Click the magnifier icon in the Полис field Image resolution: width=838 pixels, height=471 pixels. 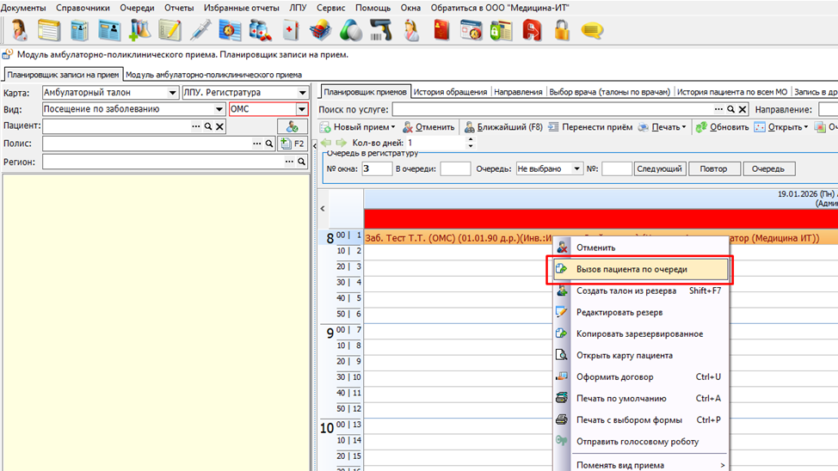tap(268, 144)
